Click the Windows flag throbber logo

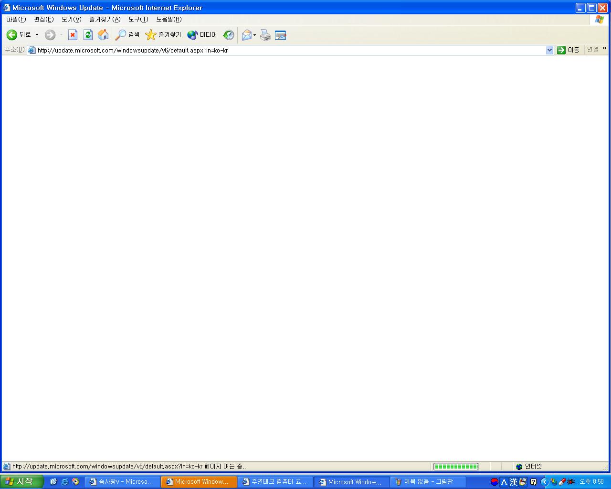[600, 20]
